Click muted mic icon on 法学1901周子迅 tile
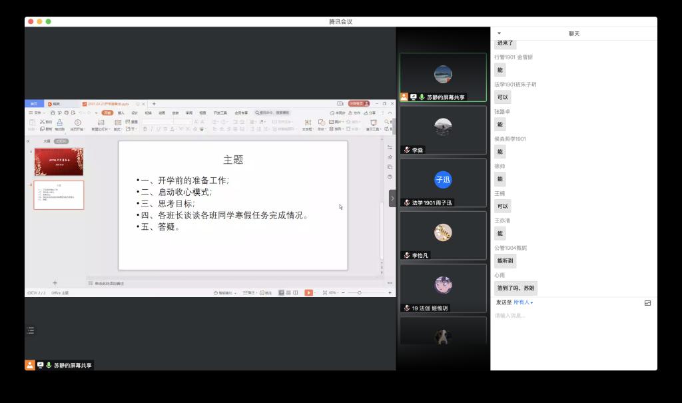This screenshot has height=403, width=682. tap(407, 202)
